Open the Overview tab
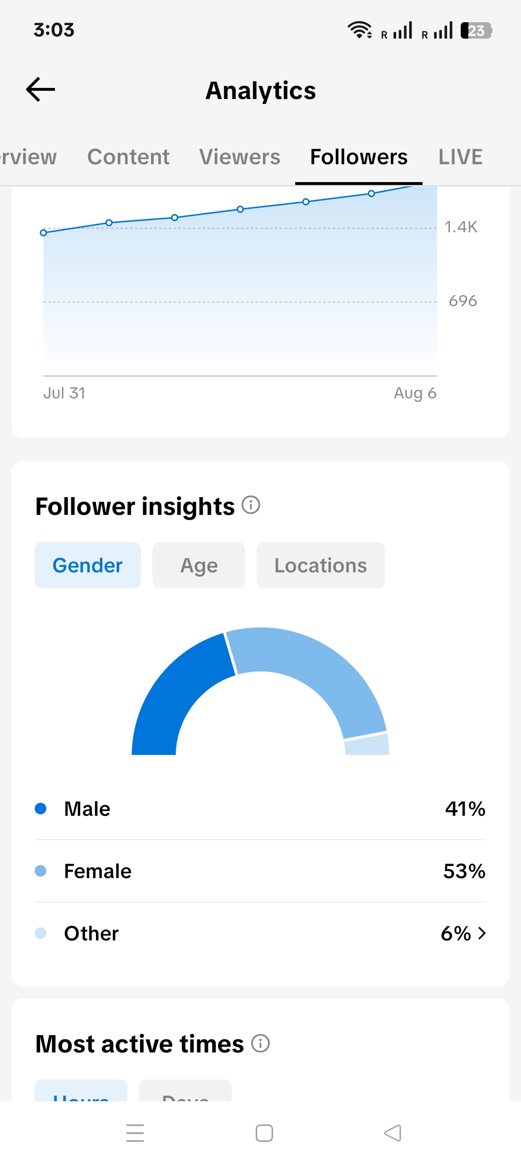Image resolution: width=521 pixels, height=1165 pixels. [x=28, y=157]
